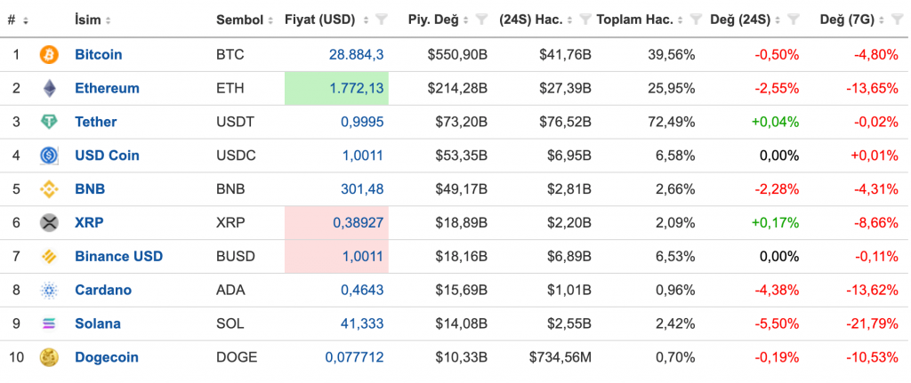911x383 pixels.
Task: Open filter funnel for Değ (24S) column
Action: (x=794, y=20)
